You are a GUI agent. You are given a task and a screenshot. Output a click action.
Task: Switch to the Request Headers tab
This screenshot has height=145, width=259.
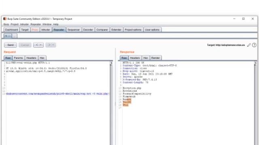click(x=31, y=58)
